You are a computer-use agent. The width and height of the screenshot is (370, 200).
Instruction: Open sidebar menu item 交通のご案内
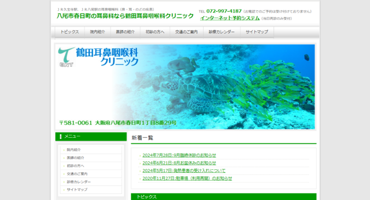tap(91, 174)
